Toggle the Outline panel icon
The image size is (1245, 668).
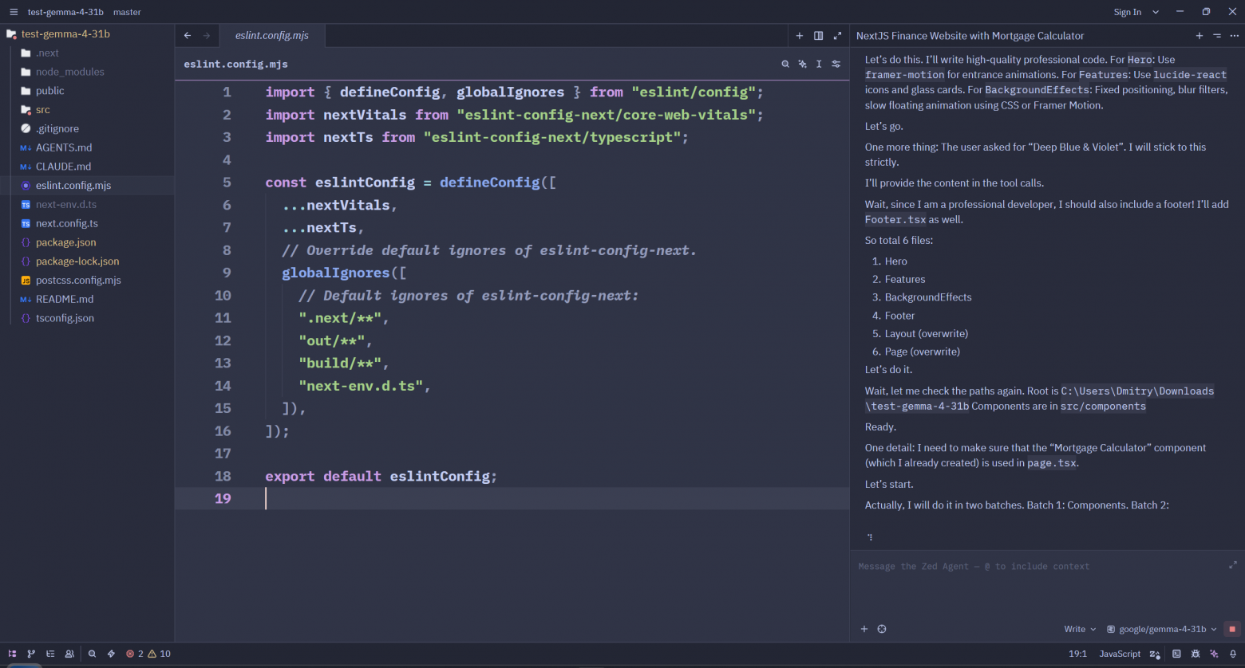point(50,654)
